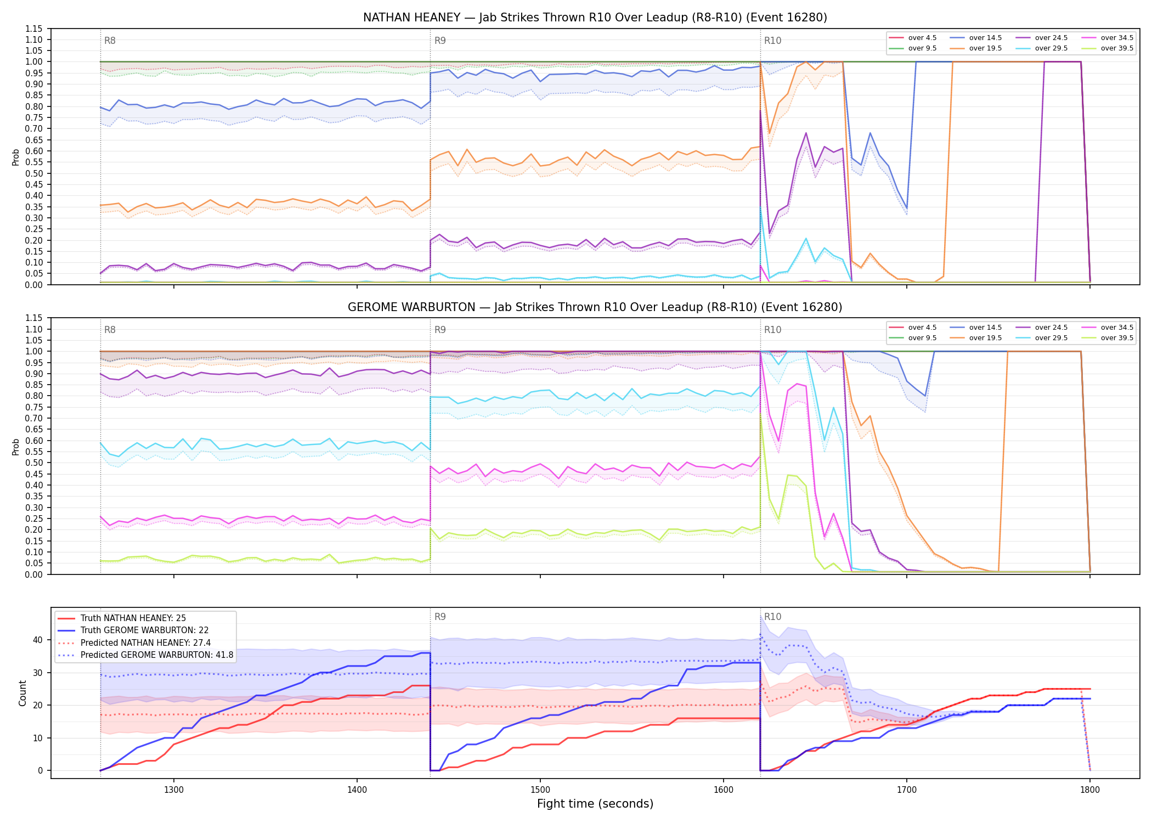Click the 0.75 y-tick in Warburton chart
Image resolution: width=1152 pixels, height=823 pixels.
coord(34,407)
